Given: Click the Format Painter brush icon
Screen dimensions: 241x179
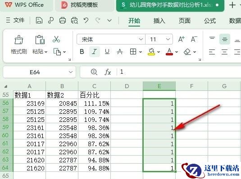Looking at the screenshot, I should click(19, 40).
